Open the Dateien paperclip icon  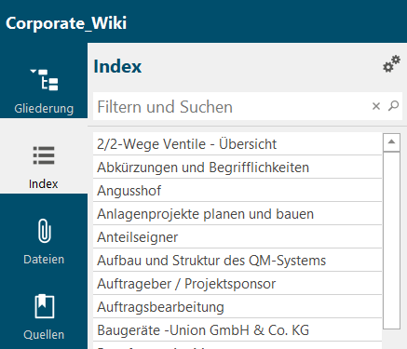pos(45,231)
